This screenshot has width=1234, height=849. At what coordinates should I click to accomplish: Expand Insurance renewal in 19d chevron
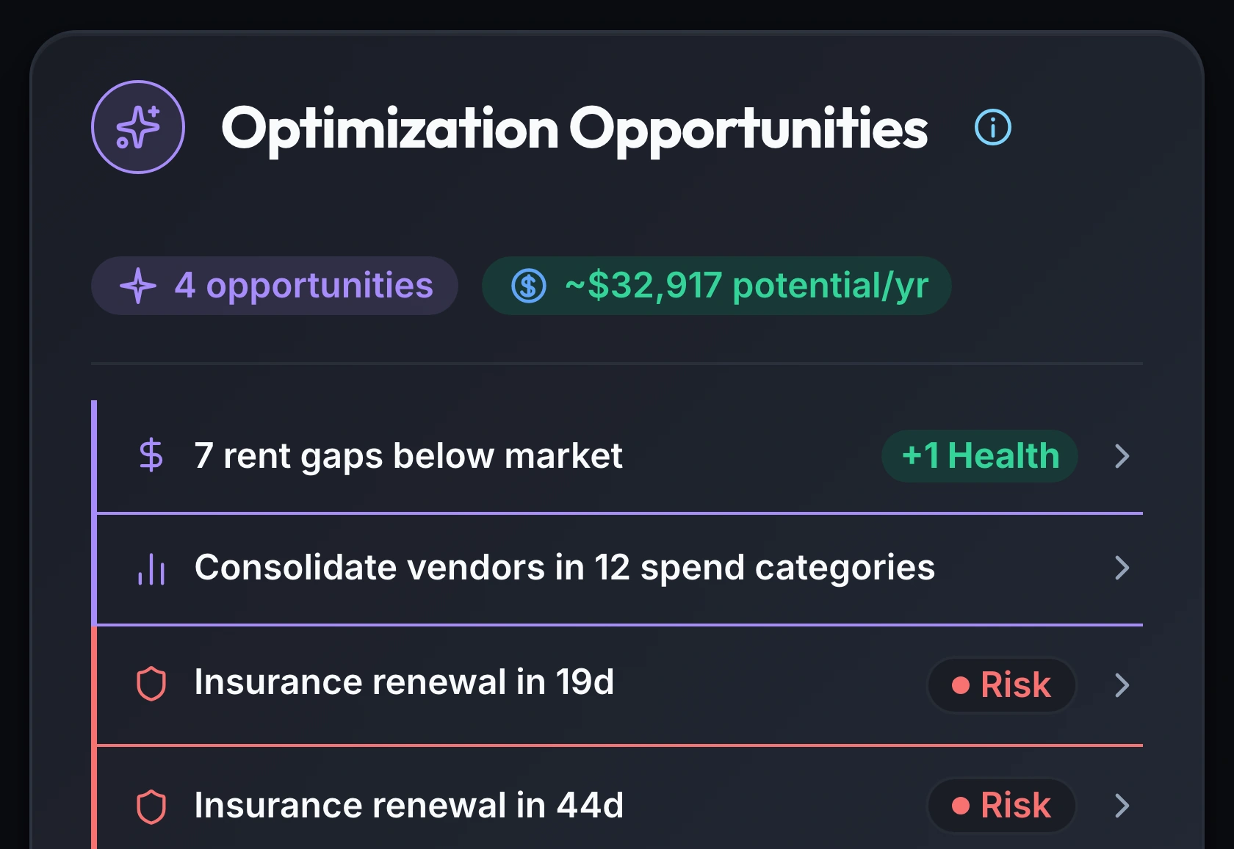(x=1122, y=685)
